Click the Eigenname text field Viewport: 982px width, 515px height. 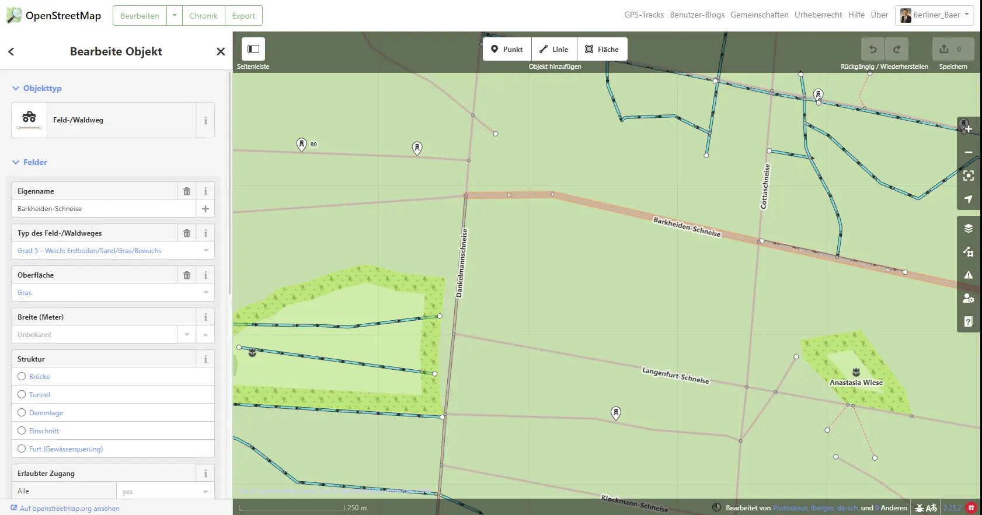tap(103, 209)
